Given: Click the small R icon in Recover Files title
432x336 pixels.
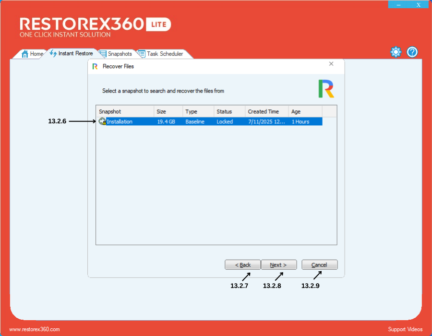Looking at the screenshot, I should [x=95, y=66].
